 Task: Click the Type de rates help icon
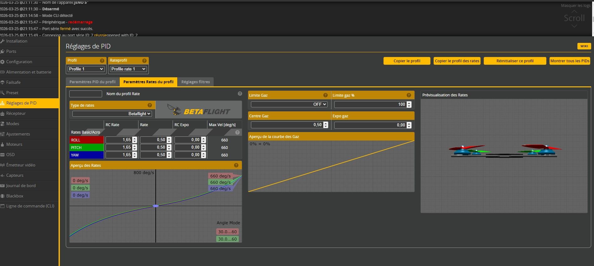150,105
